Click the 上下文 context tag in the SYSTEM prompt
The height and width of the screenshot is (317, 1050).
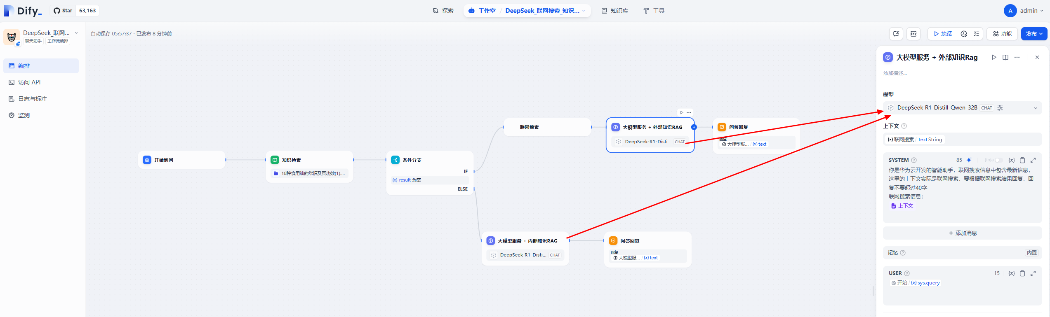[902, 206]
